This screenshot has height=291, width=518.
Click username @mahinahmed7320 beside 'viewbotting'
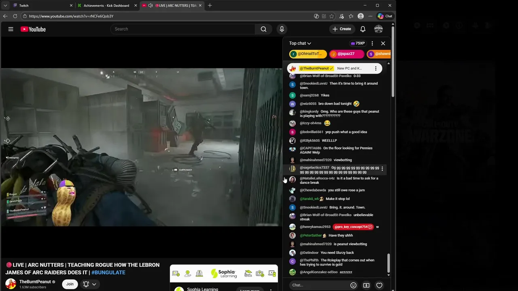[316, 160]
